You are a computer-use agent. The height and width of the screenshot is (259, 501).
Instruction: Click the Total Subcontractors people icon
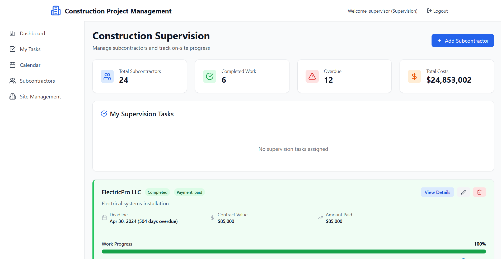click(x=107, y=76)
